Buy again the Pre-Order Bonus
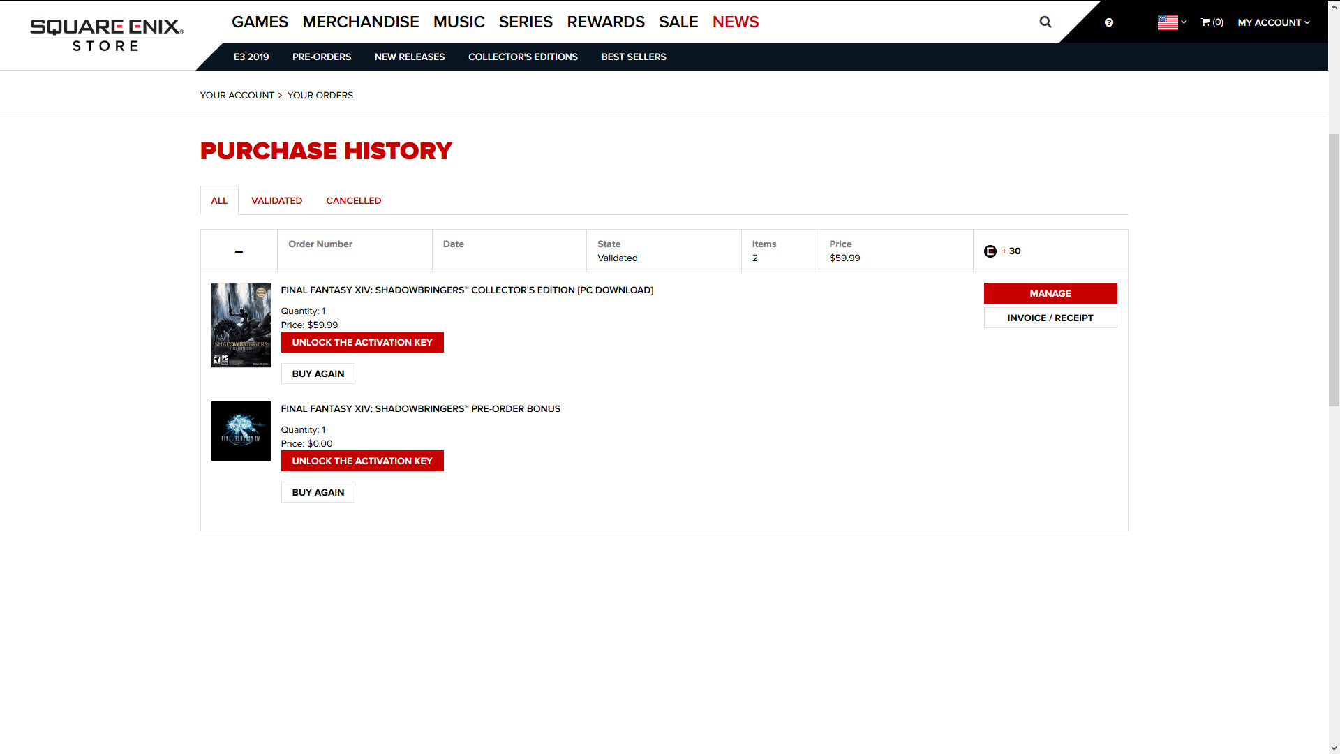 coord(318,492)
